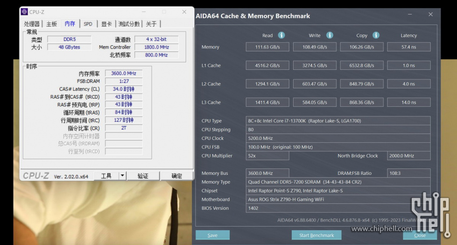Expand the 工具 dropdown arrow in CPU-Z
This screenshot has height=245, width=457.
pyautogui.click(x=122, y=176)
